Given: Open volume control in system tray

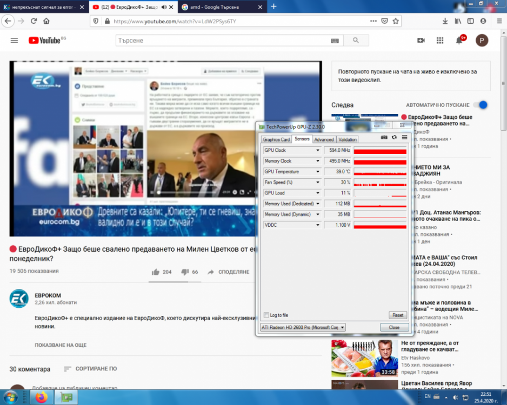Looking at the screenshot, I should click(x=455, y=397).
